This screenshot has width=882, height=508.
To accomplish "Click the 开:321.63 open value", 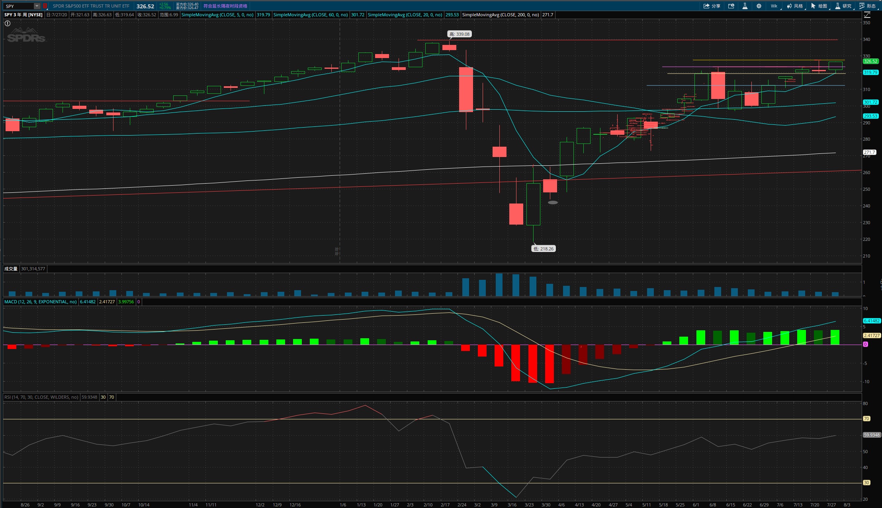I will 80,15.
